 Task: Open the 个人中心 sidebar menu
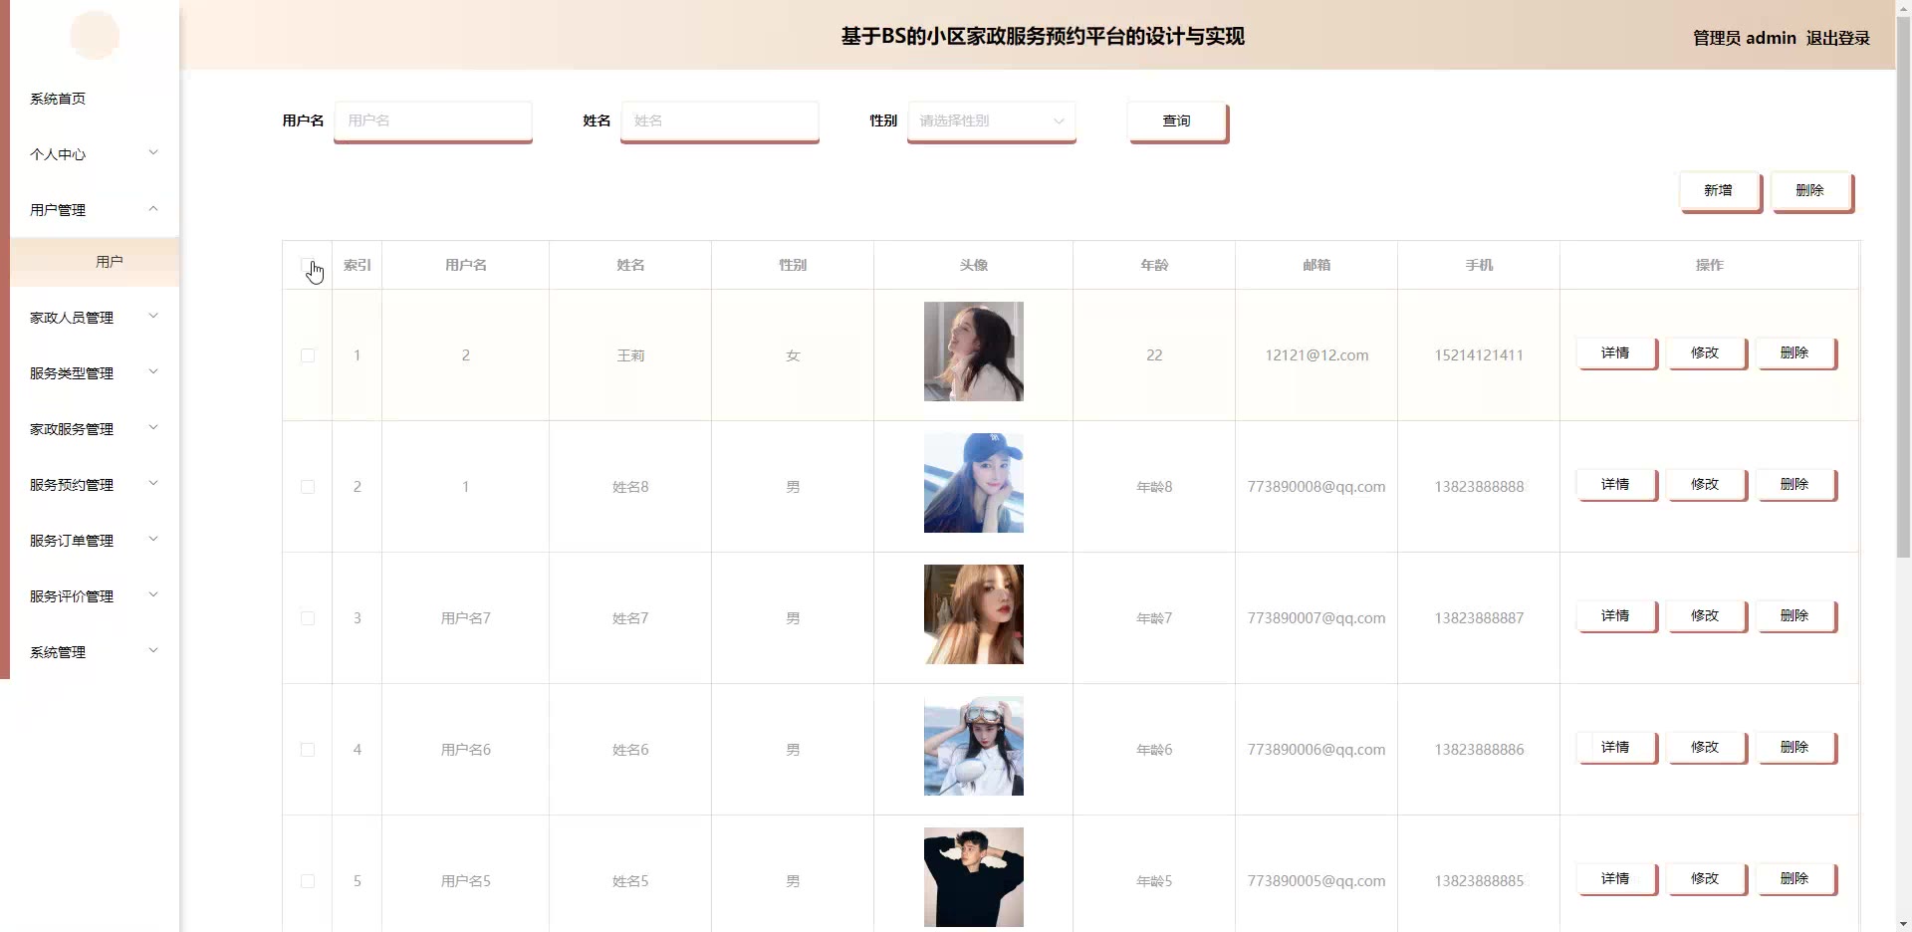pos(95,154)
